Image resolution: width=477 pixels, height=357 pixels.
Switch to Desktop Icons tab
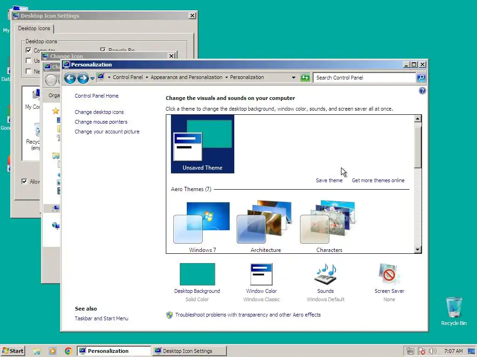pos(34,28)
